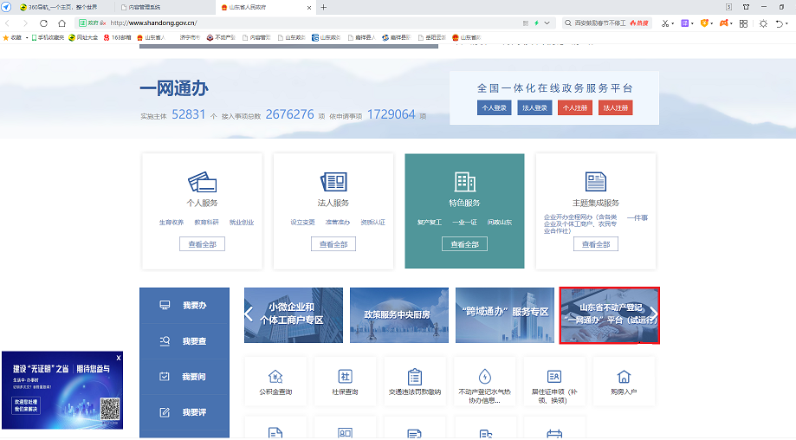This screenshot has height=440, width=796.
Task: Show next banner with right carousel arrow
Action: point(654,314)
